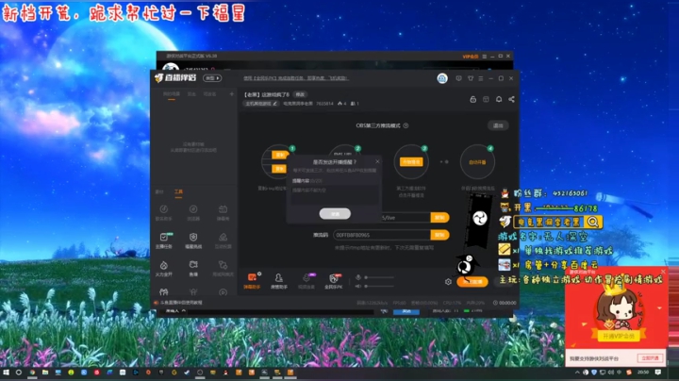
Task: Click the share icon in the room header
Action: coord(511,99)
